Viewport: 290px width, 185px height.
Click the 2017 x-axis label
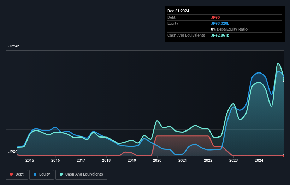point(81,160)
